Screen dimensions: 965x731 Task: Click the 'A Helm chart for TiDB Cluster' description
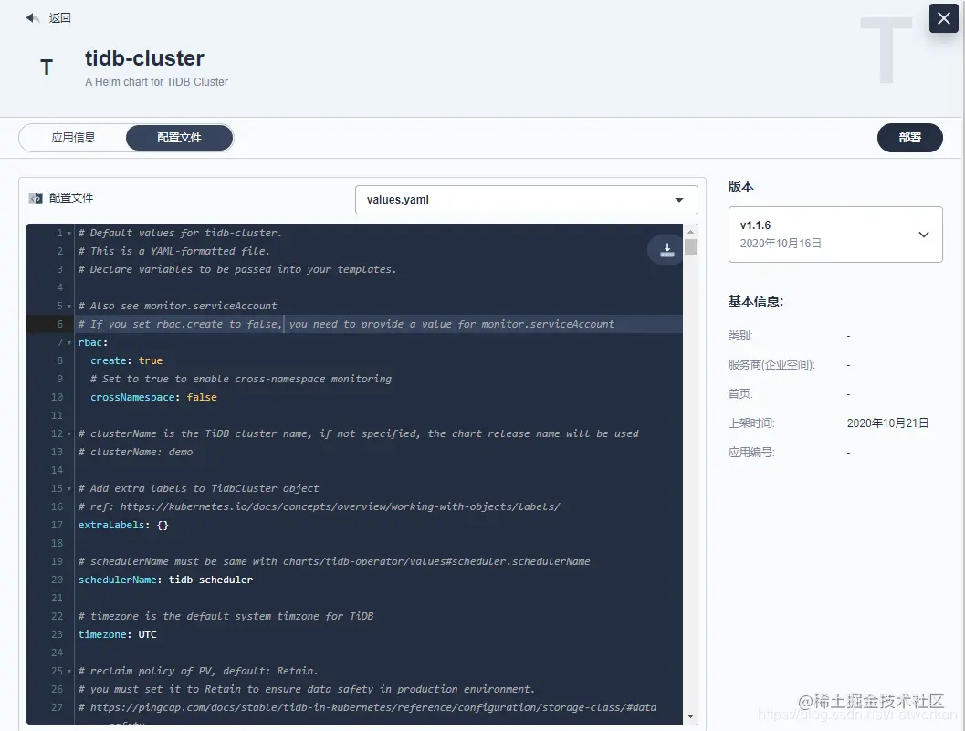coord(156,82)
